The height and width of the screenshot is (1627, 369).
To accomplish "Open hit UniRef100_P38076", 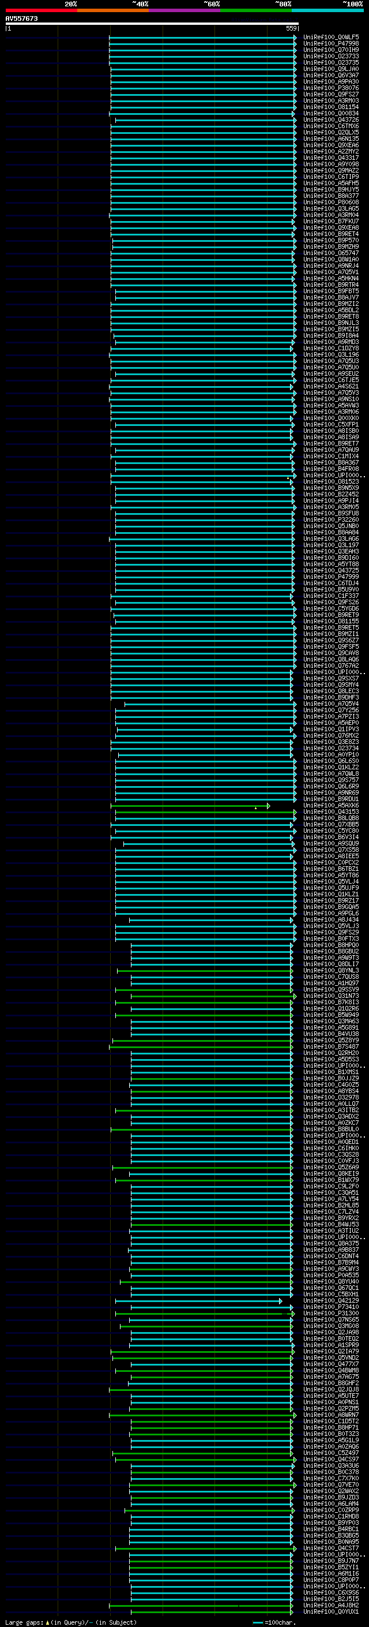I will [x=331, y=88].
